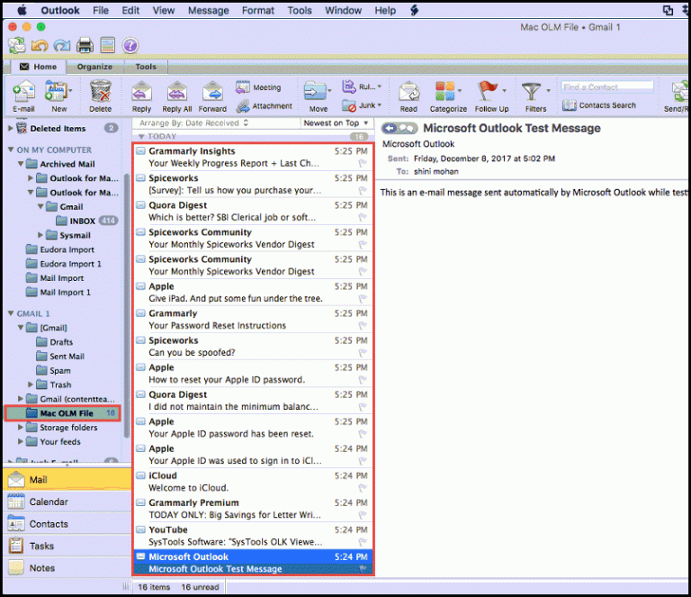Open the Apple menu
Viewport: 691px width, 597px height.
pyautogui.click(x=22, y=10)
